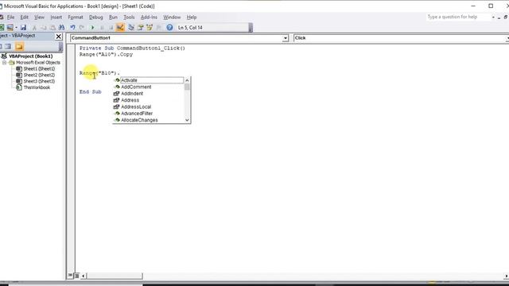509x286 pixels.
Task: Select VBAProject (Book1) in the tree
Action: (x=30, y=56)
